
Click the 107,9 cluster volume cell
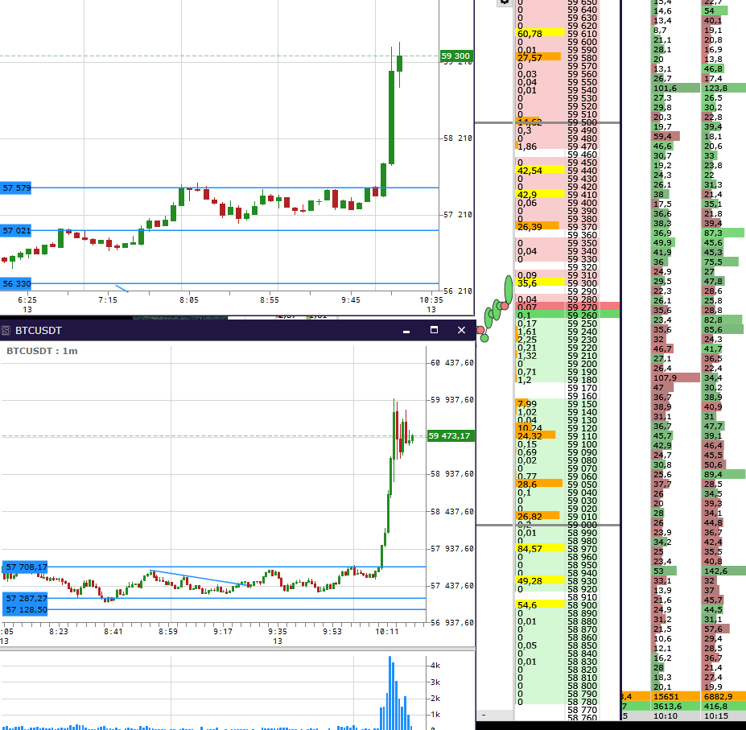click(x=676, y=377)
